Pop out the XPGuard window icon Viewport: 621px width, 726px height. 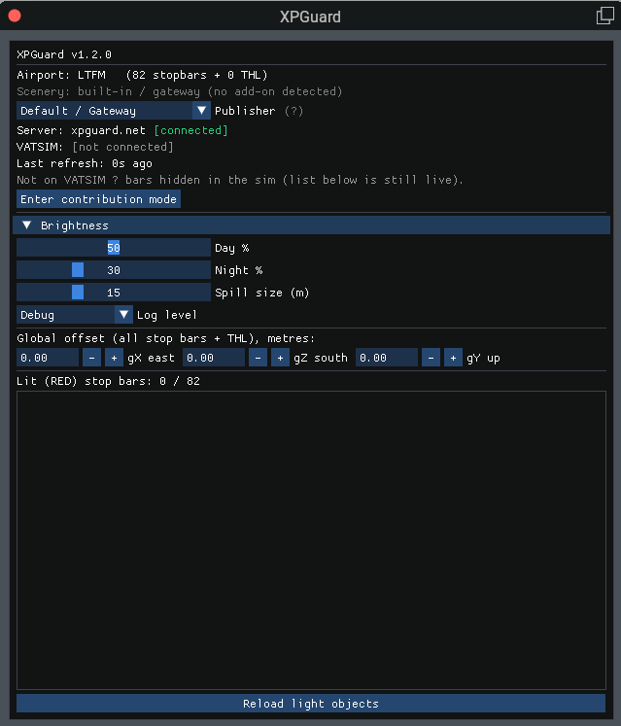(604, 16)
